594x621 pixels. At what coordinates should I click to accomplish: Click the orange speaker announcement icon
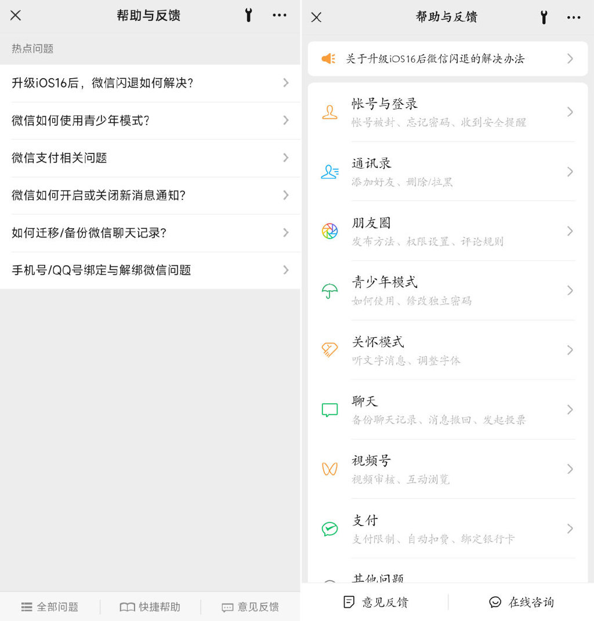coord(328,59)
